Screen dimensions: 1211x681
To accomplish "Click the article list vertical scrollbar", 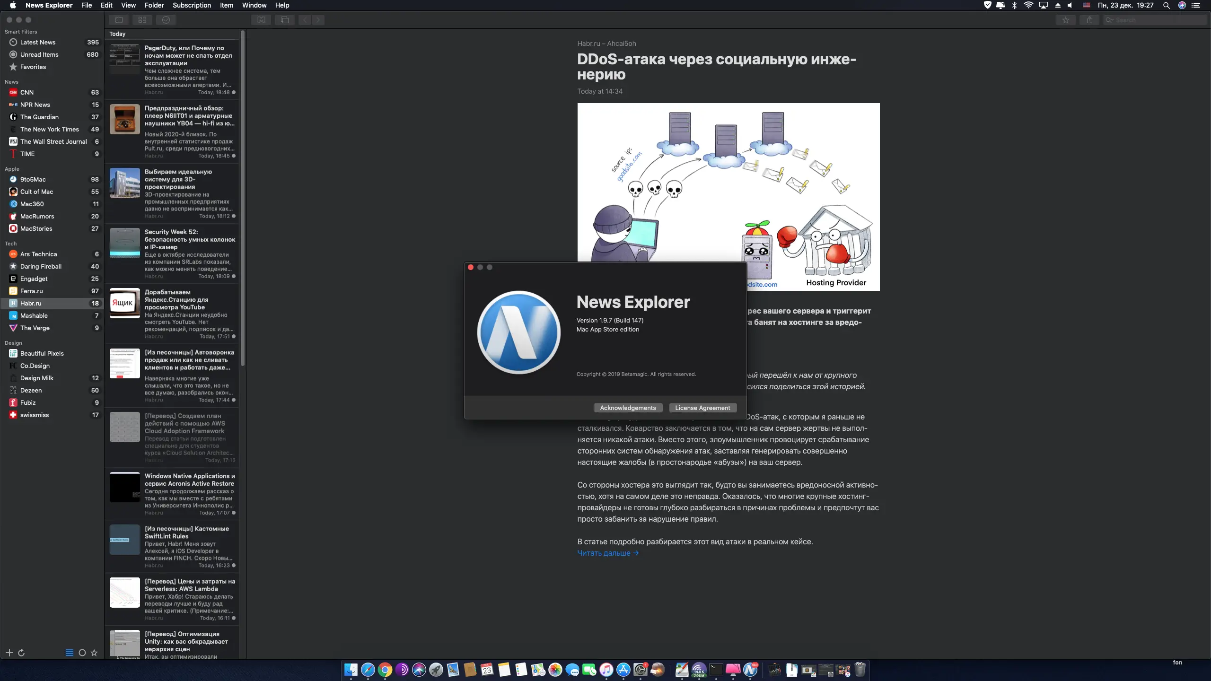I will 243,199.
